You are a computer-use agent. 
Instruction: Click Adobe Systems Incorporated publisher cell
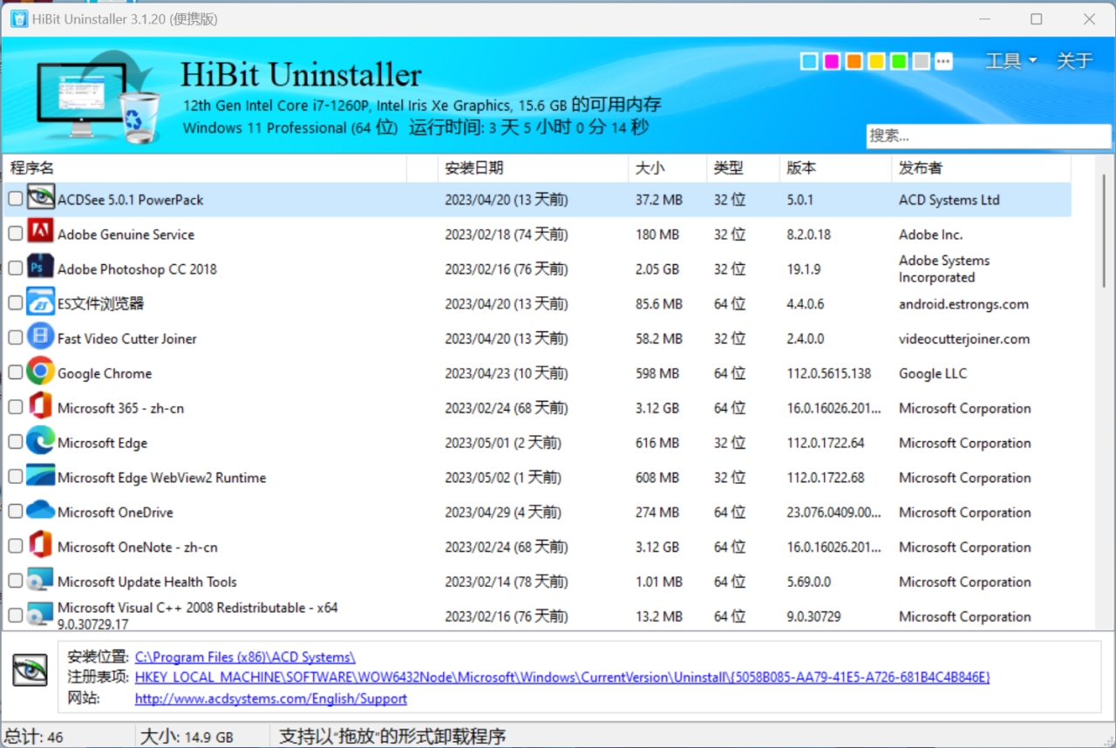(944, 269)
